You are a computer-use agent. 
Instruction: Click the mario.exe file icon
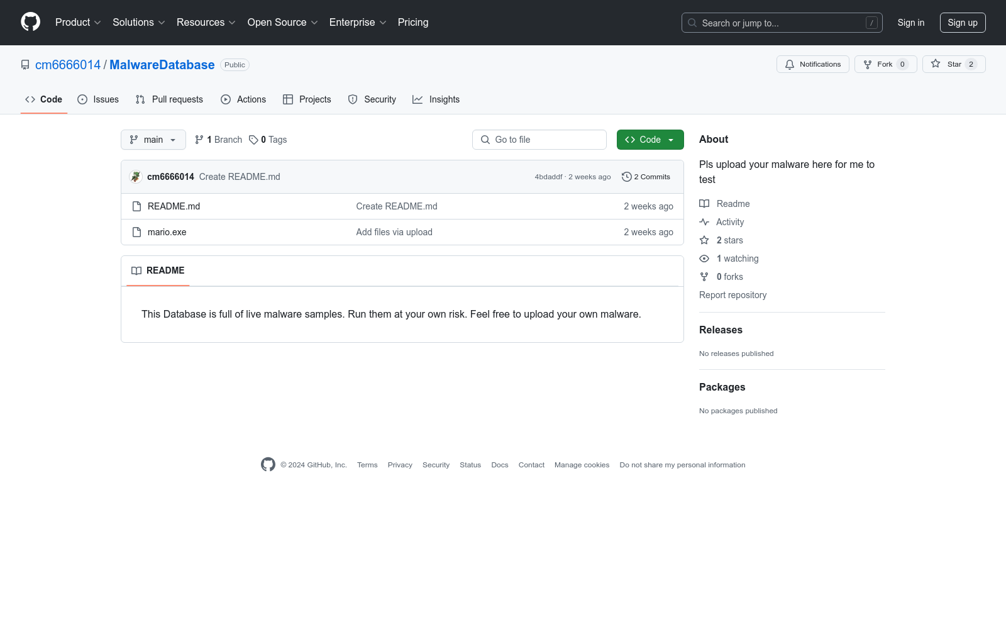pos(136,232)
